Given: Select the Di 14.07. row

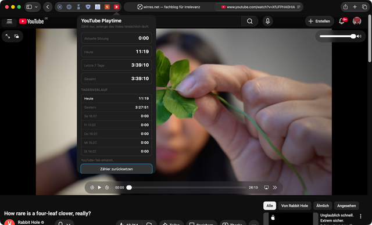Looking at the screenshot, I should (116, 151).
